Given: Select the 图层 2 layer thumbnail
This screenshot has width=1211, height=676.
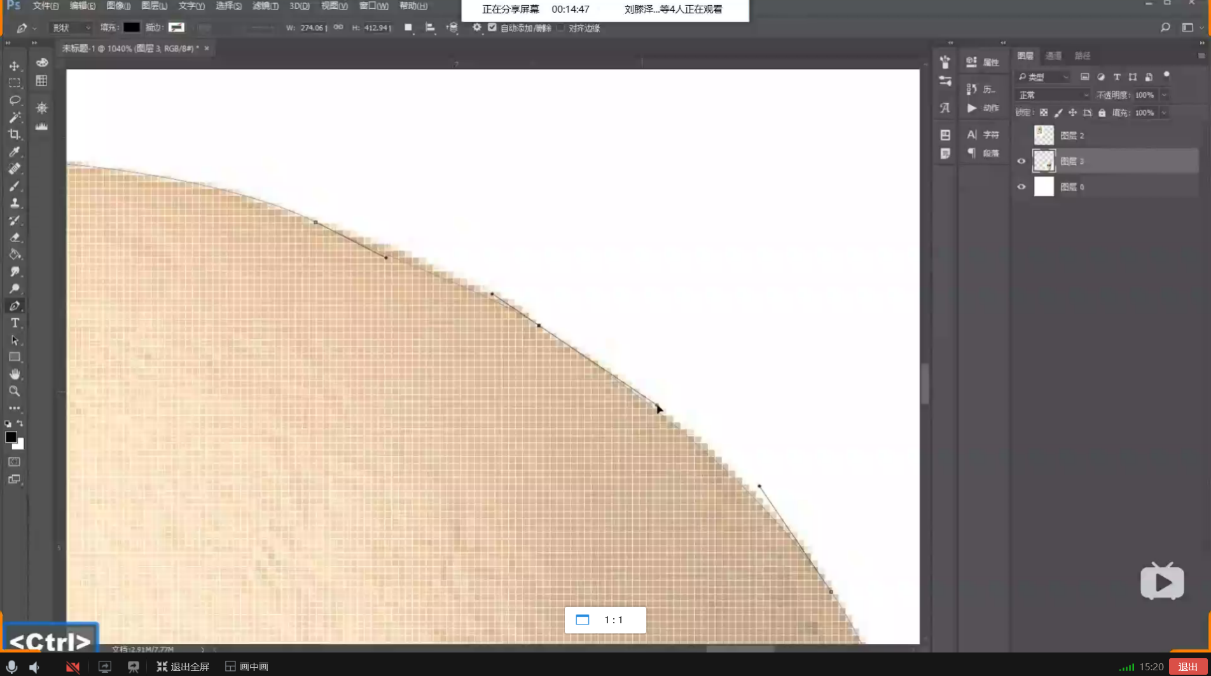Looking at the screenshot, I should coord(1044,135).
